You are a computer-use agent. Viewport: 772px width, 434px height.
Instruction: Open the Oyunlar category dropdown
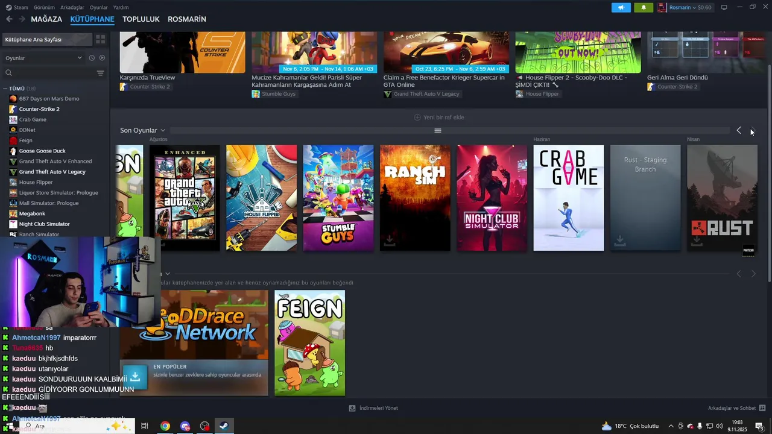click(43, 58)
